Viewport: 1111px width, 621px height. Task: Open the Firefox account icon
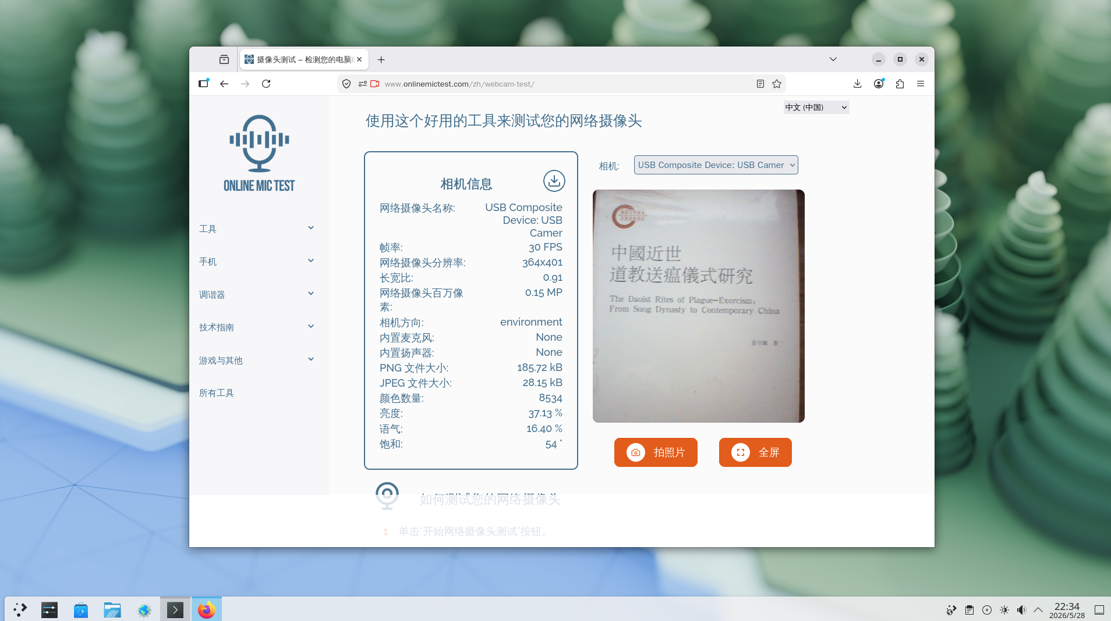coord(879,84)
